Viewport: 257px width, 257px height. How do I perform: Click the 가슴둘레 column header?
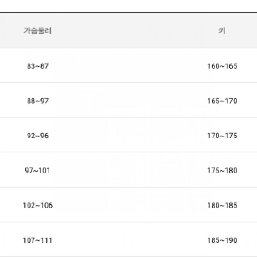pos(38,31)
